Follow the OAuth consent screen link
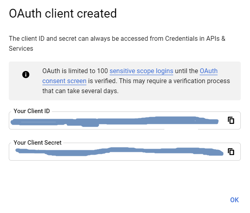This screenshot has width=250, height=213. (x=64, y=81)
